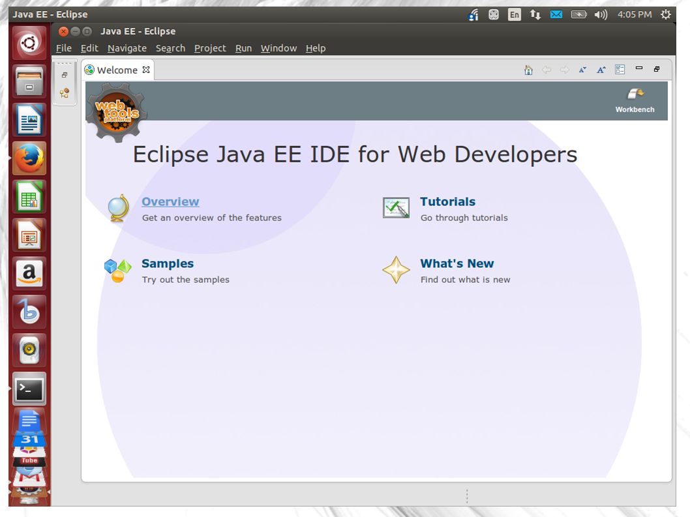Click the Navigate Forward arrow in Welcome toolbar
690x517 pixels.
pyautogui.click(x=565, y=70)
